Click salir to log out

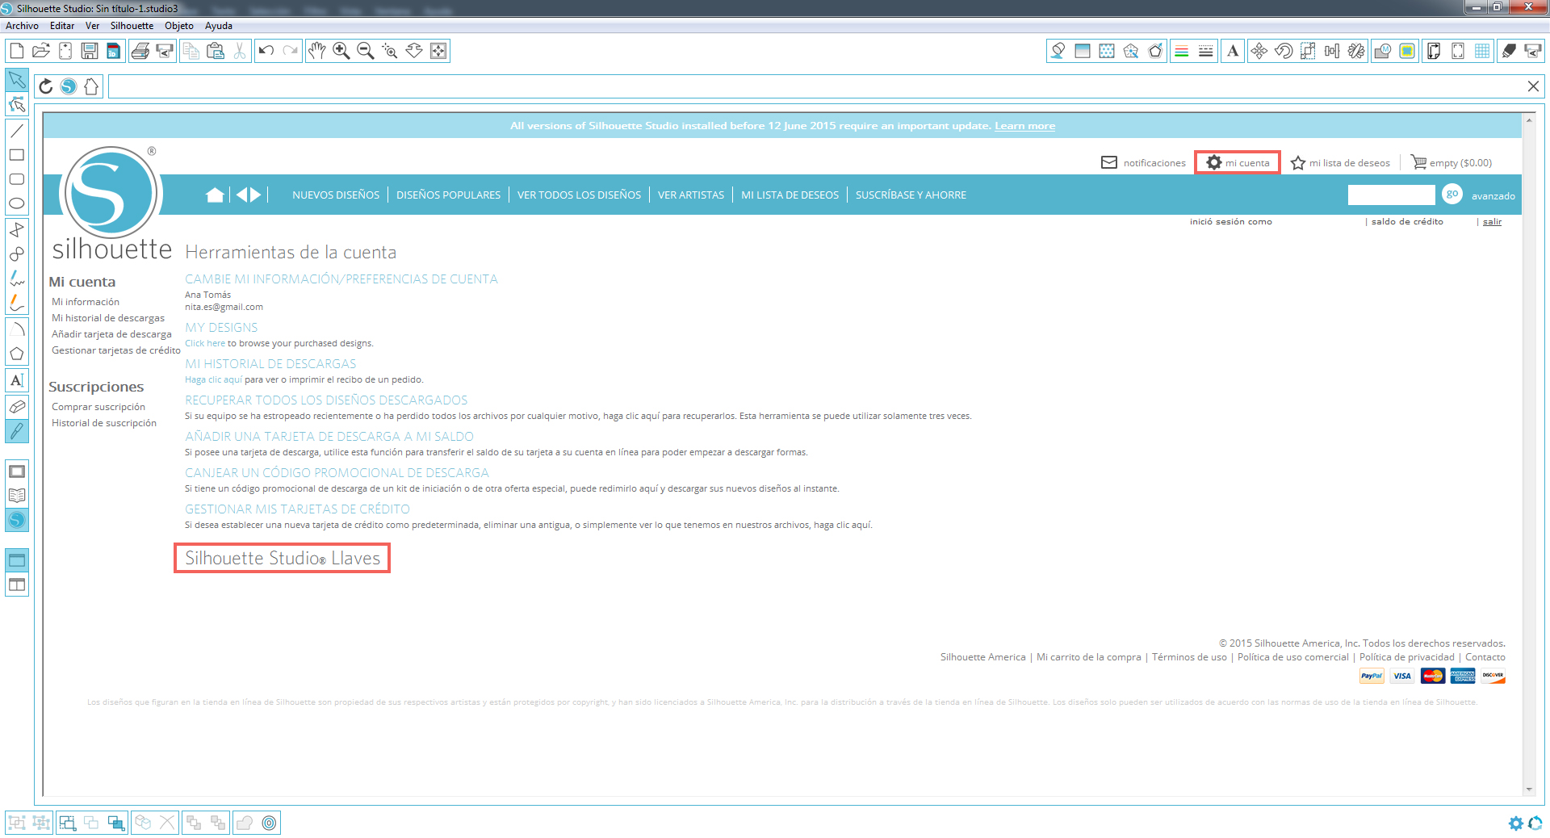tap(1492, 222)
